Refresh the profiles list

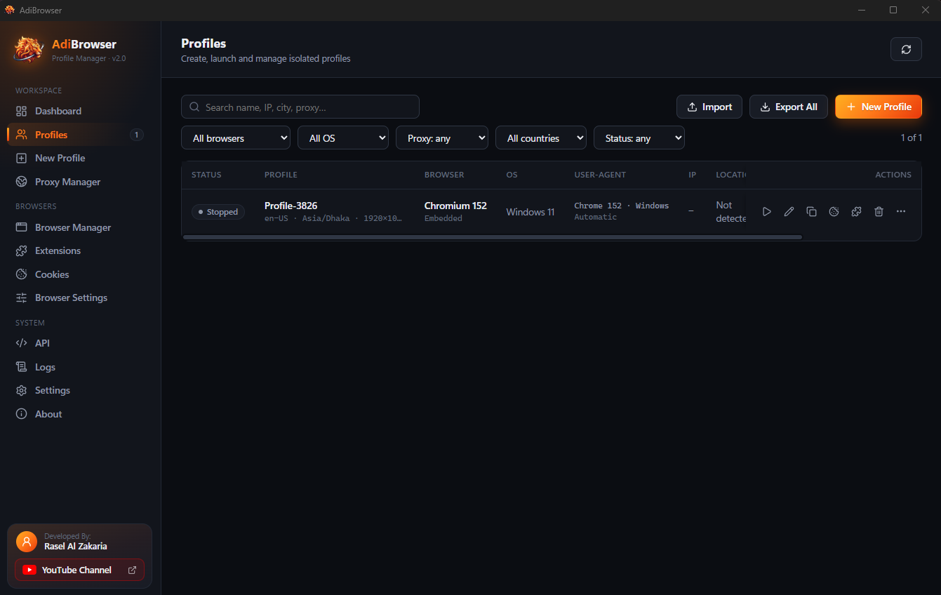coord(906,49)
